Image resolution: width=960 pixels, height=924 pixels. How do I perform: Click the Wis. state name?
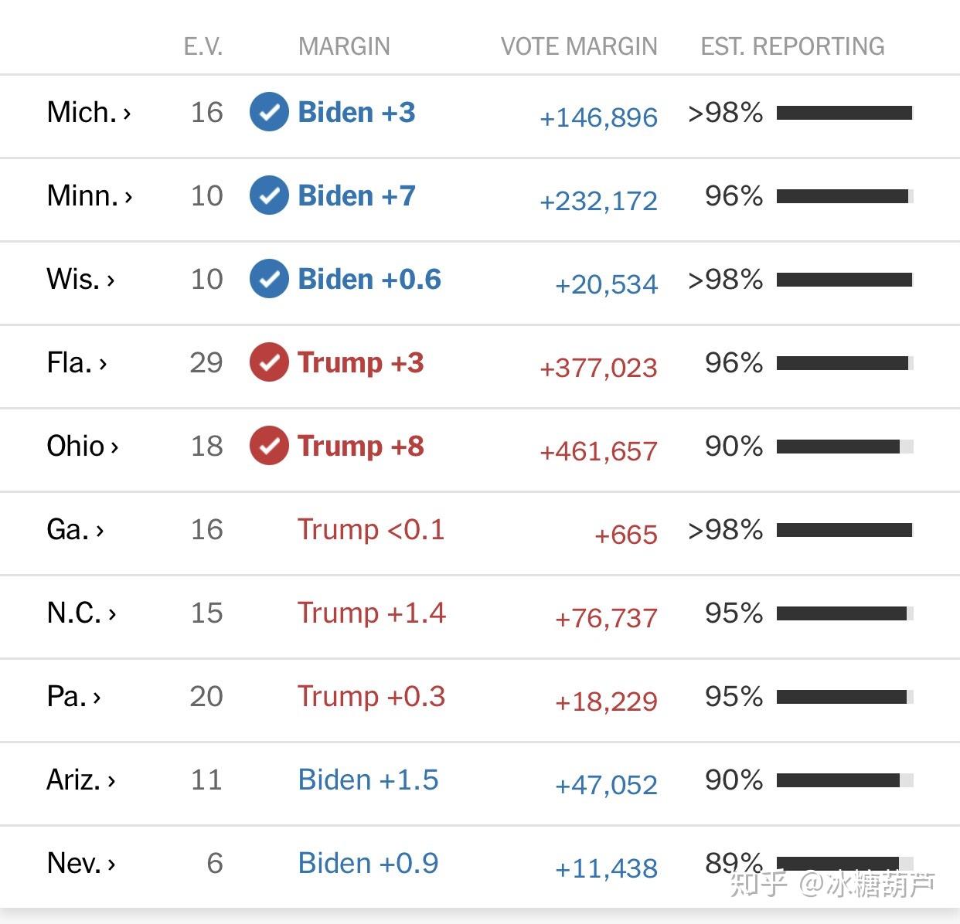click(73, 279)
